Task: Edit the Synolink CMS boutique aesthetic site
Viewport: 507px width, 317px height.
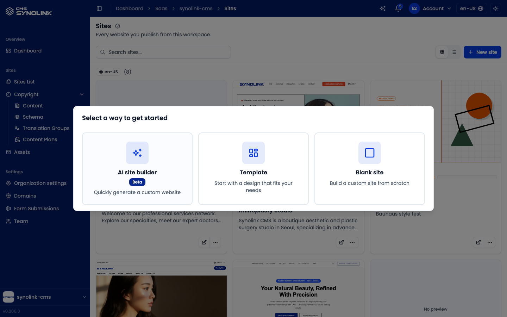Action: (342, 242)
